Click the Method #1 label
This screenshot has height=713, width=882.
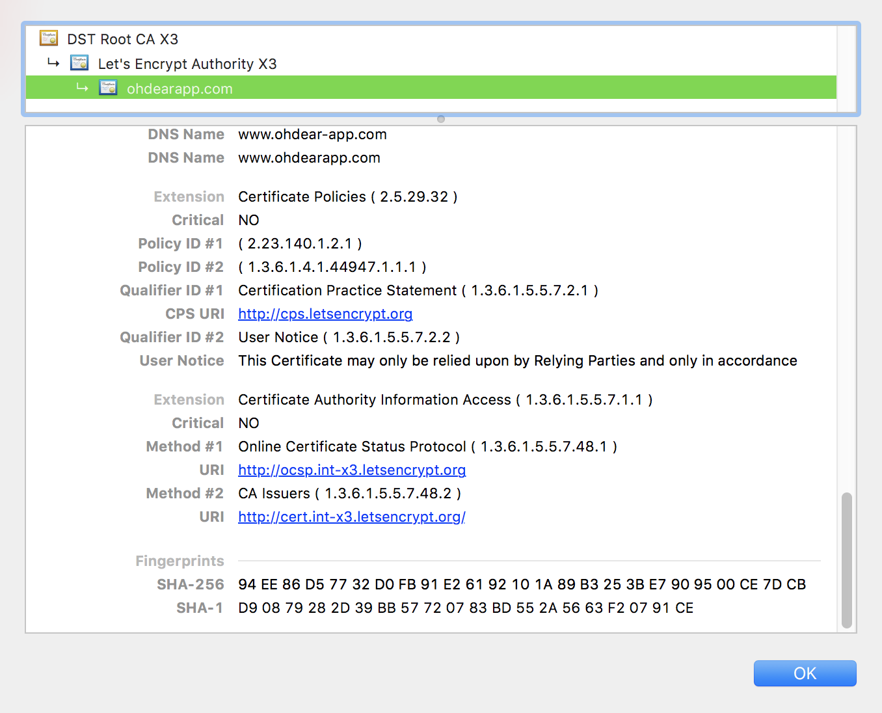point(185,447)
